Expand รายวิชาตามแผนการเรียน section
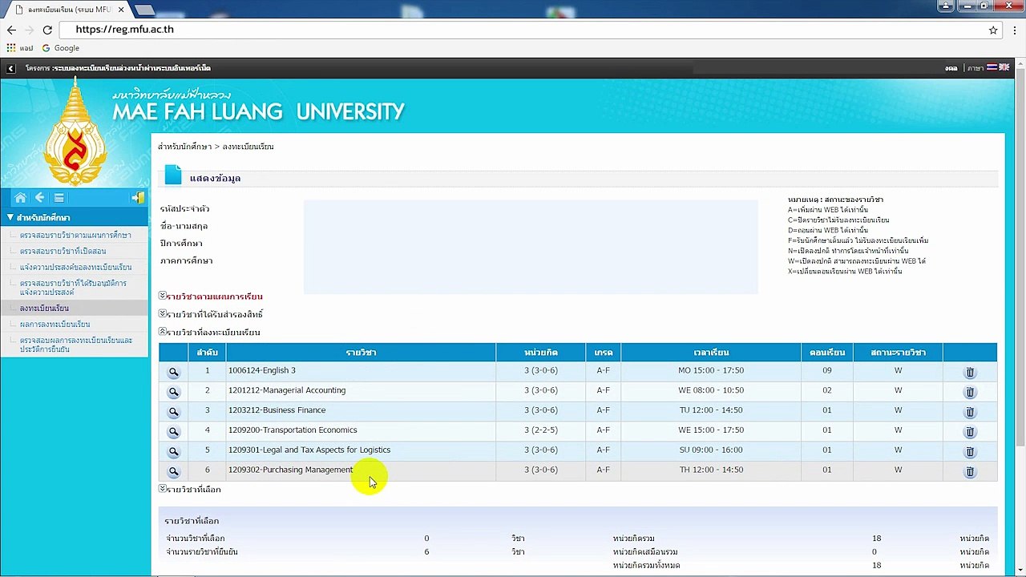The width and height of the screenshot is (1026, 577). (211, 297)
